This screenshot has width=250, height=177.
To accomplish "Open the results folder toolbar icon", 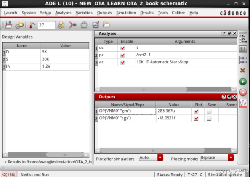I will tap(106, 24).
